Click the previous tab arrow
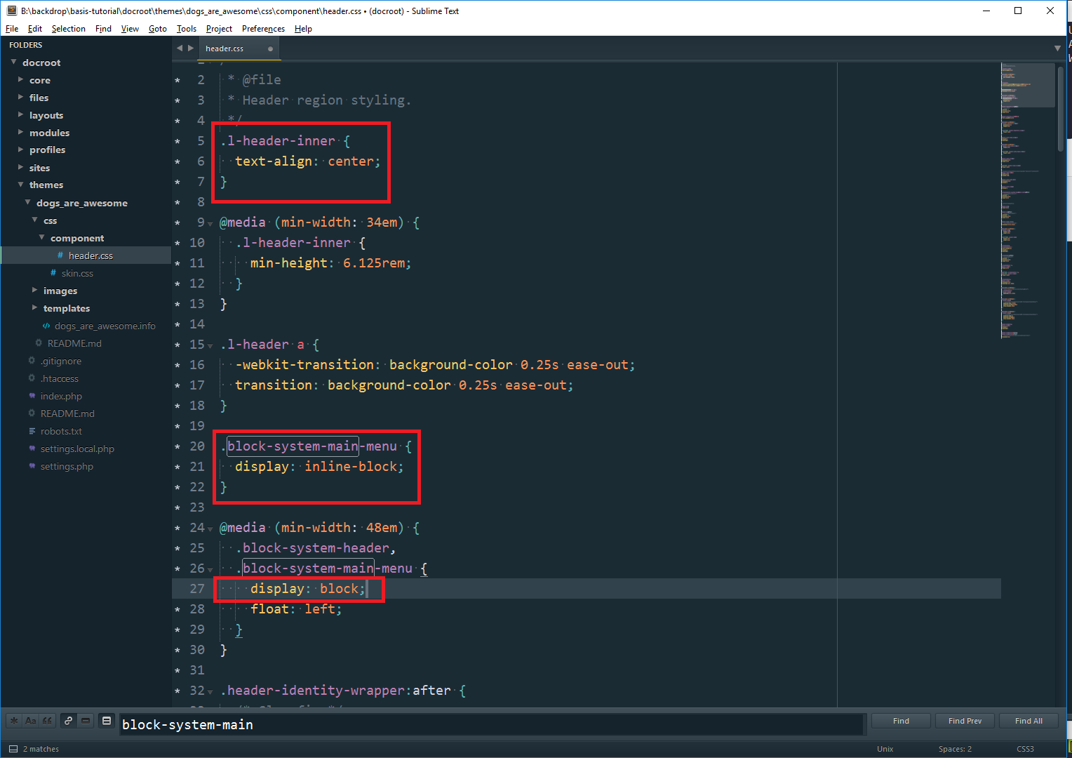Image resolution: width=1072 pixels, height=758 pixels. coord(180,48)
